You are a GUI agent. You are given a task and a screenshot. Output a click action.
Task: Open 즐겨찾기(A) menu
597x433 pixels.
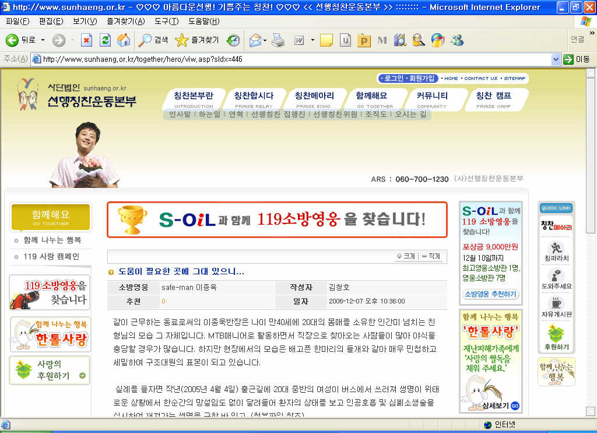coord(126,22)
